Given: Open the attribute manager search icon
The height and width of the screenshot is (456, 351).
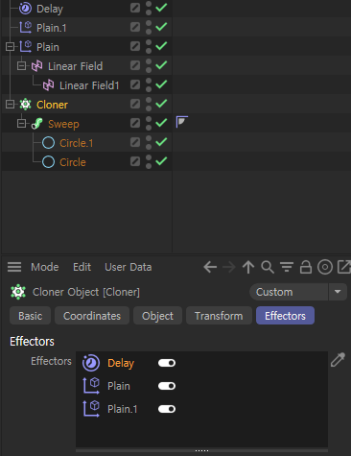Looking at the screenshot, I should (x=268, y=267).
